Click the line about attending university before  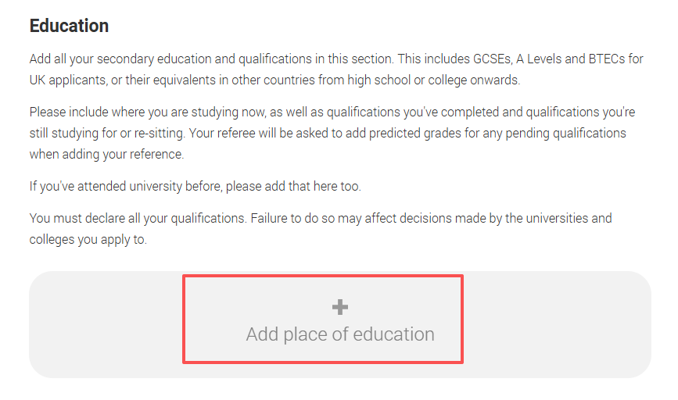(196, 187)
